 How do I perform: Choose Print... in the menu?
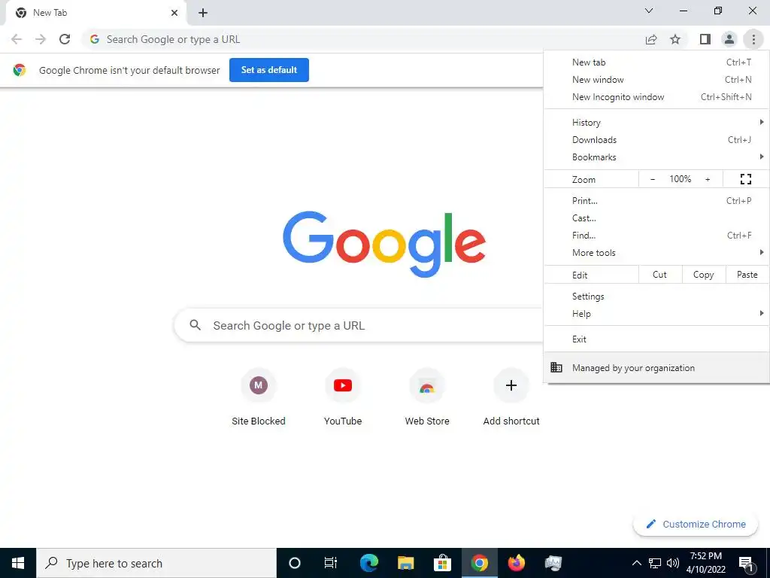pos(657,200)
